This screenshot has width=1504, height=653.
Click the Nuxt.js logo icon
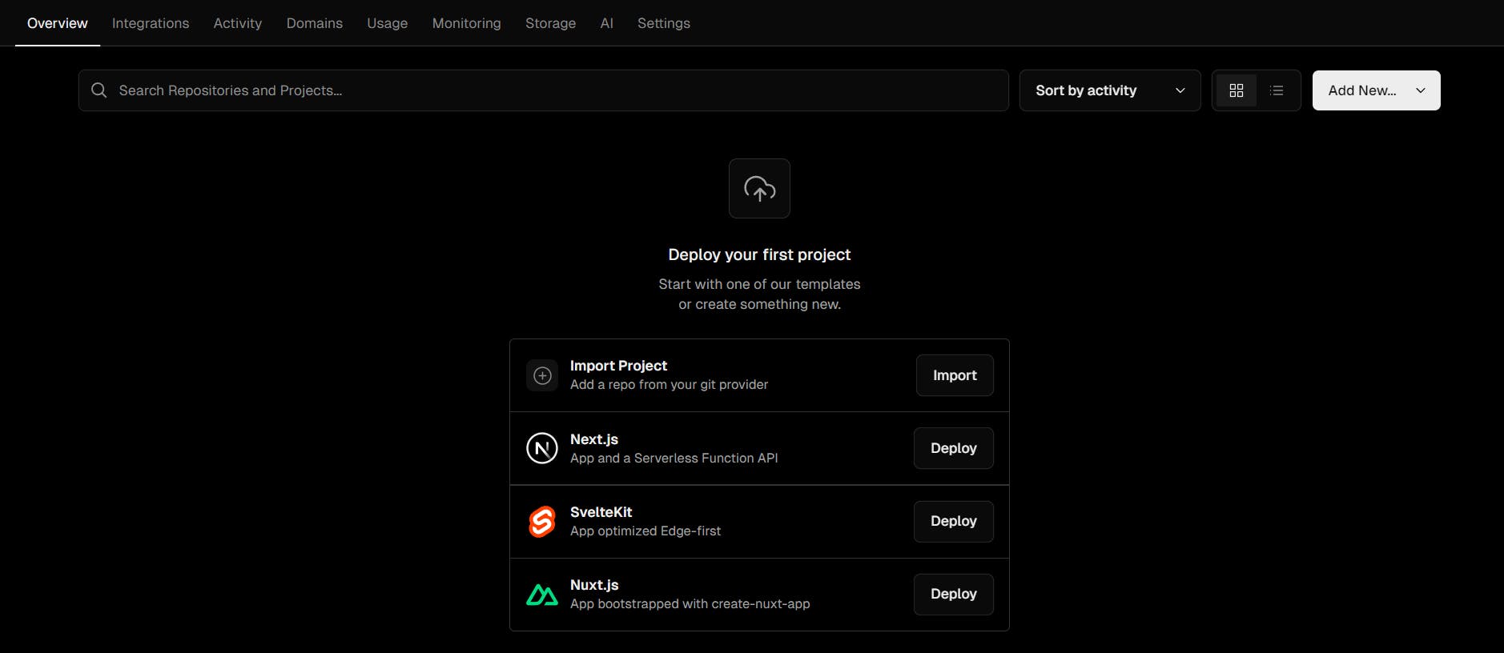(x=542, y=595)
